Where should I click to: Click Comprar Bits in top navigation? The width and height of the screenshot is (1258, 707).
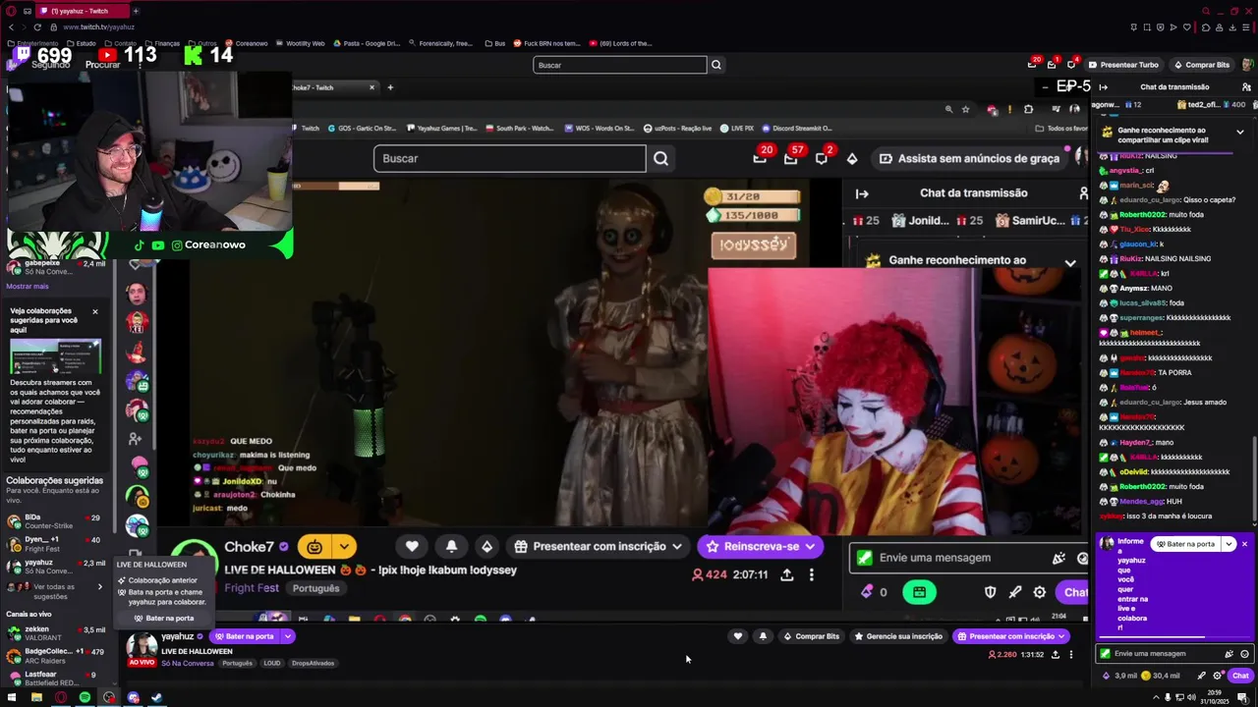tap(1201, 65)
